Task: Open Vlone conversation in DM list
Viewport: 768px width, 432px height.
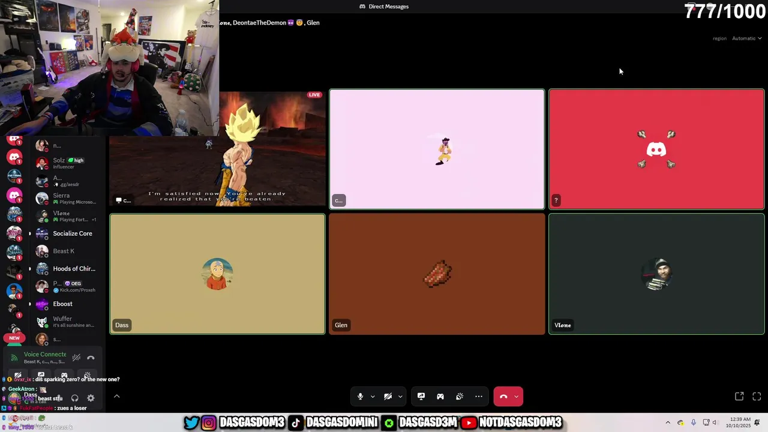Action: pyautogui.click(x=67, y=216)
